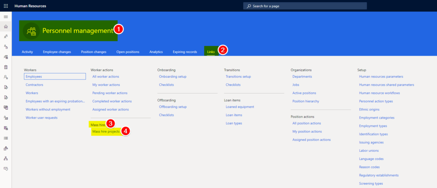Open Pending worker actions
Image resolution: width=437 pixels, height=188 pixels.
pos(110,93)
